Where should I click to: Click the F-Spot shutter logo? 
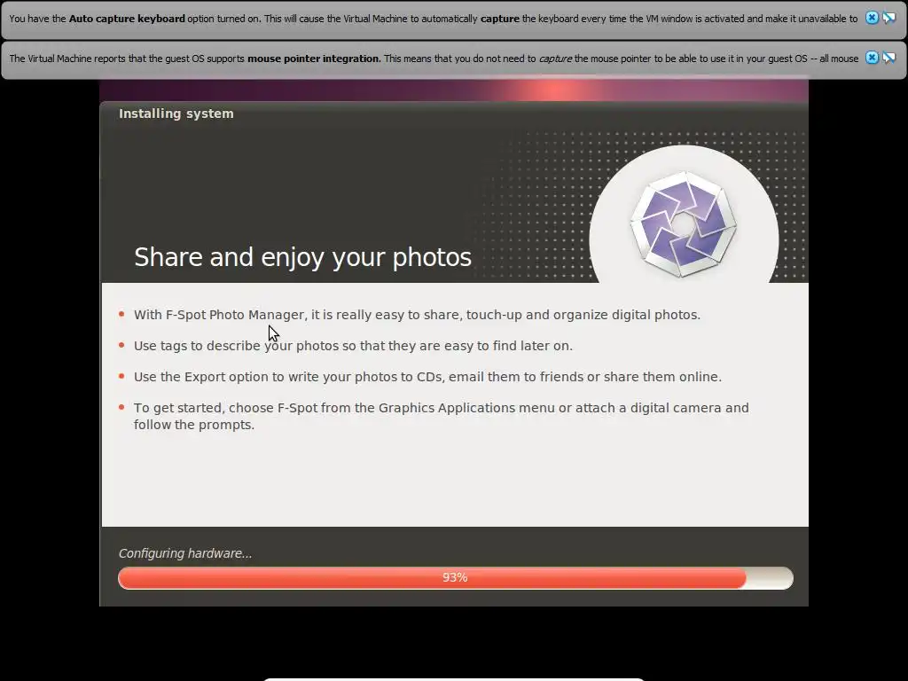[x=684, y=224]
